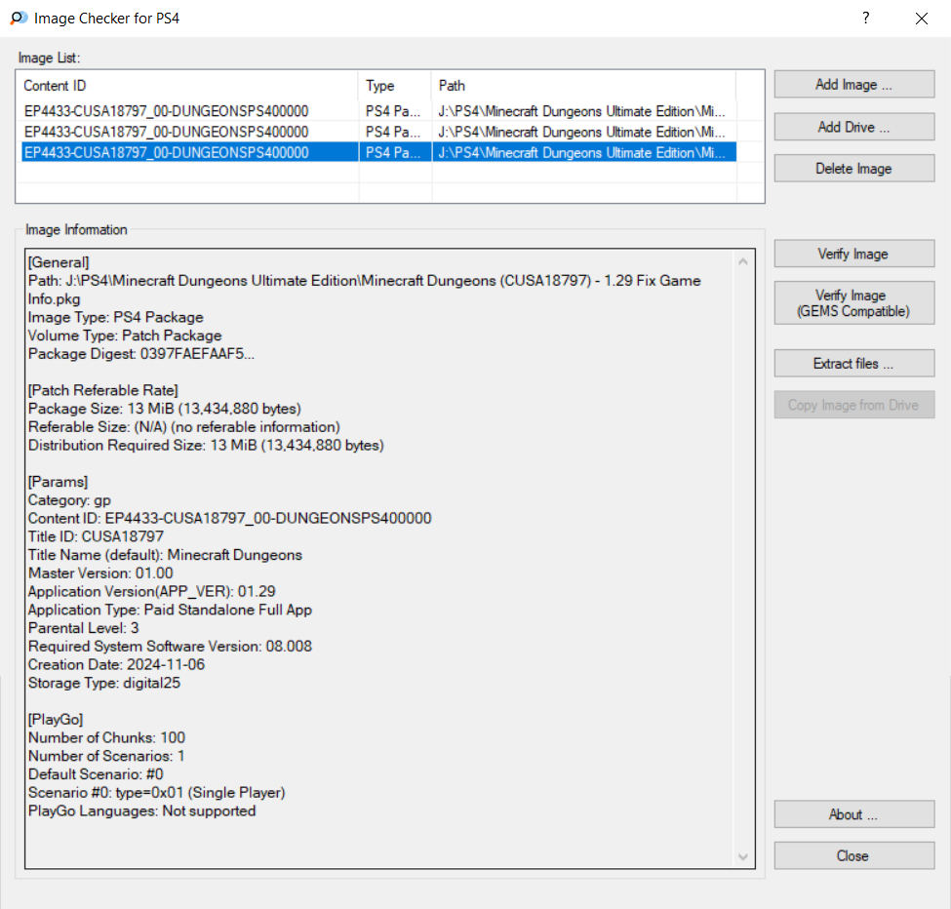951x909 pixels.
Task: Select the second image row's Content ID
Action: pos(166,132)
